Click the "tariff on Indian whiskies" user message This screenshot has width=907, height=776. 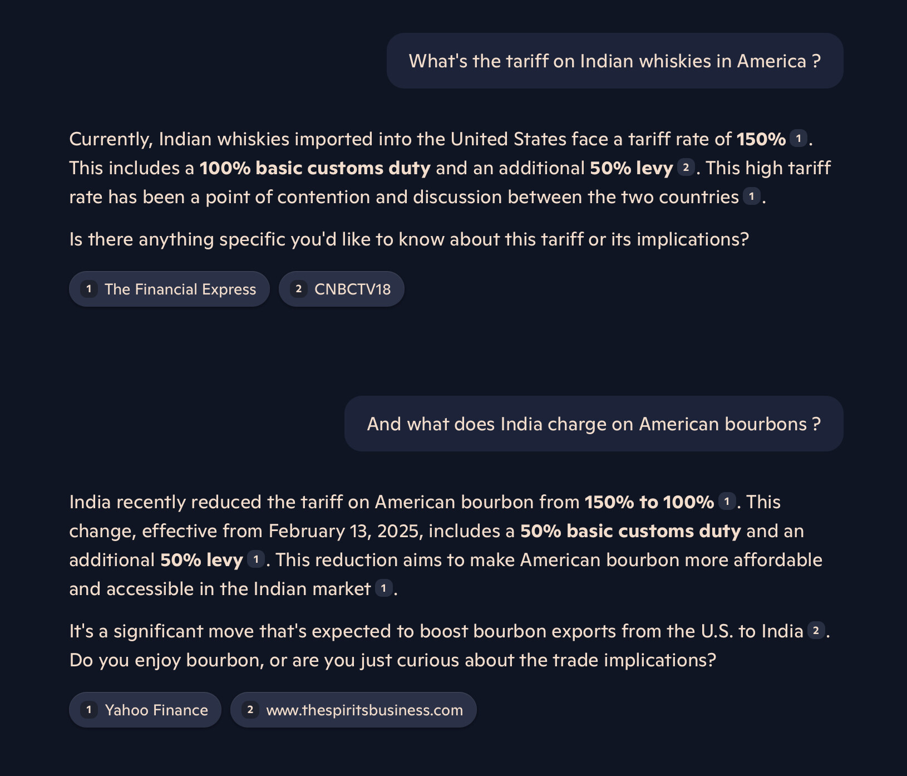614,61
